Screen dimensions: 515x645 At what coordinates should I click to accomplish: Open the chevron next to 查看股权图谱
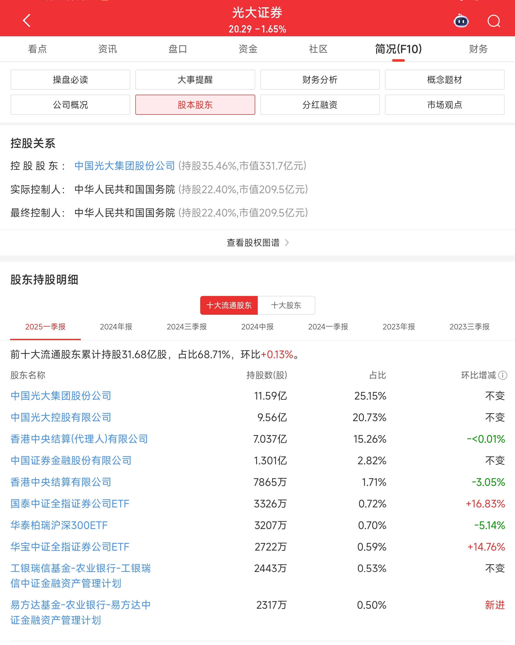click(x=287, y=242)
